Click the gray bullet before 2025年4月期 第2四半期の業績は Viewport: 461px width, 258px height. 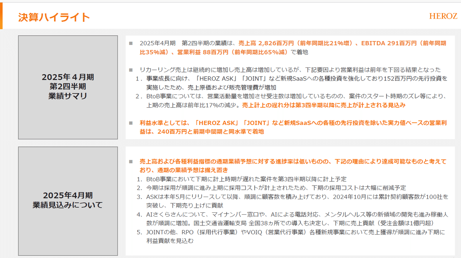coord(131,43)
